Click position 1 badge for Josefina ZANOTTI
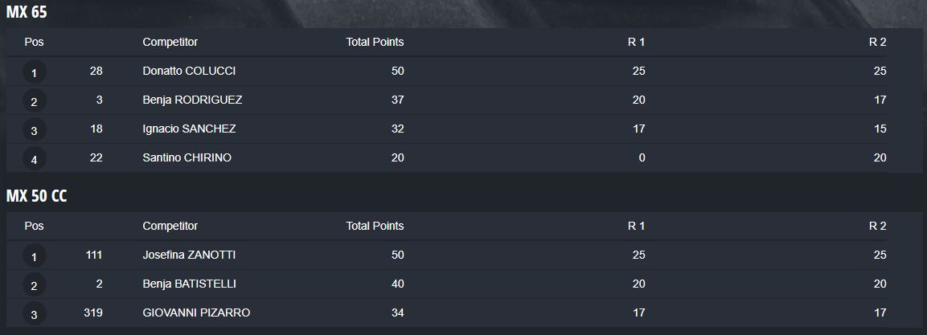The image size is (927, 335). pos(35,256)
